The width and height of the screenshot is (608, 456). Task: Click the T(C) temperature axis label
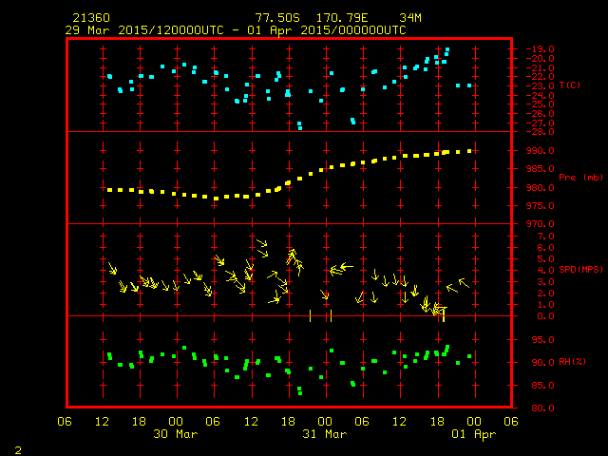(x=570, y=85)
